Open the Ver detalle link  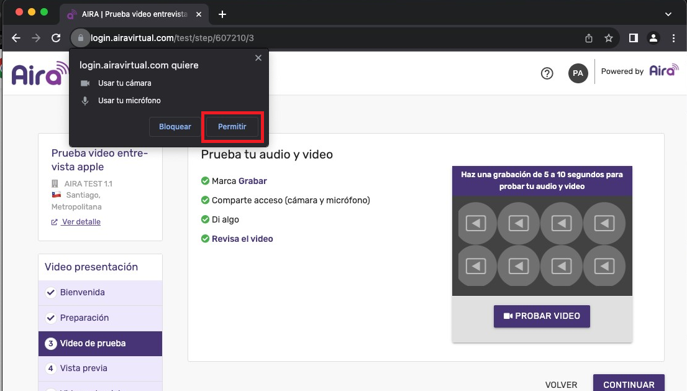coord(81,222)
